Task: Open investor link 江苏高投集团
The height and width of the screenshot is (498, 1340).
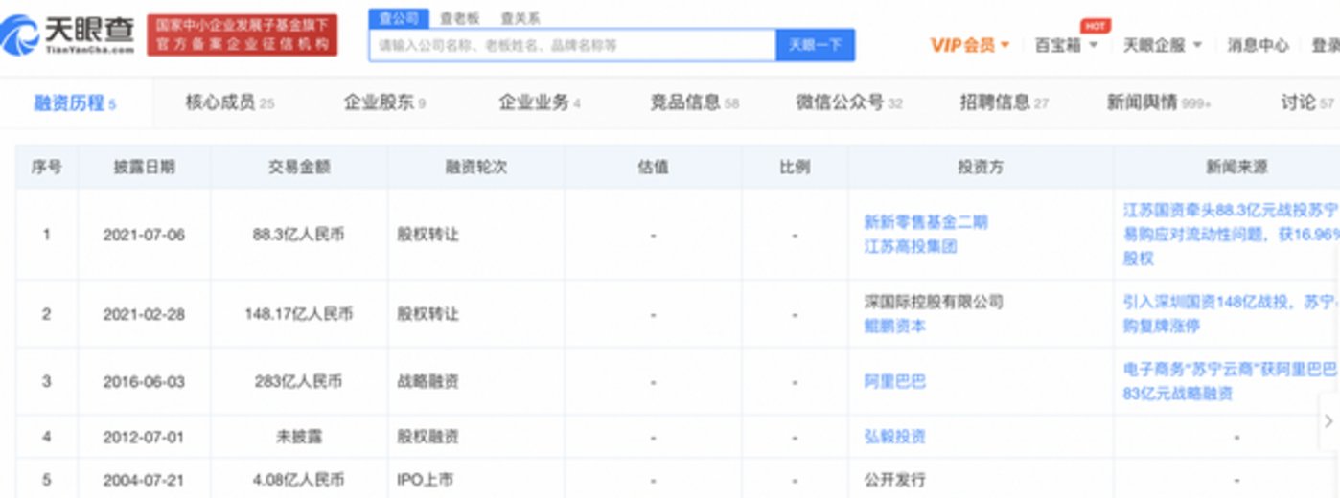Action: [911, 246]
